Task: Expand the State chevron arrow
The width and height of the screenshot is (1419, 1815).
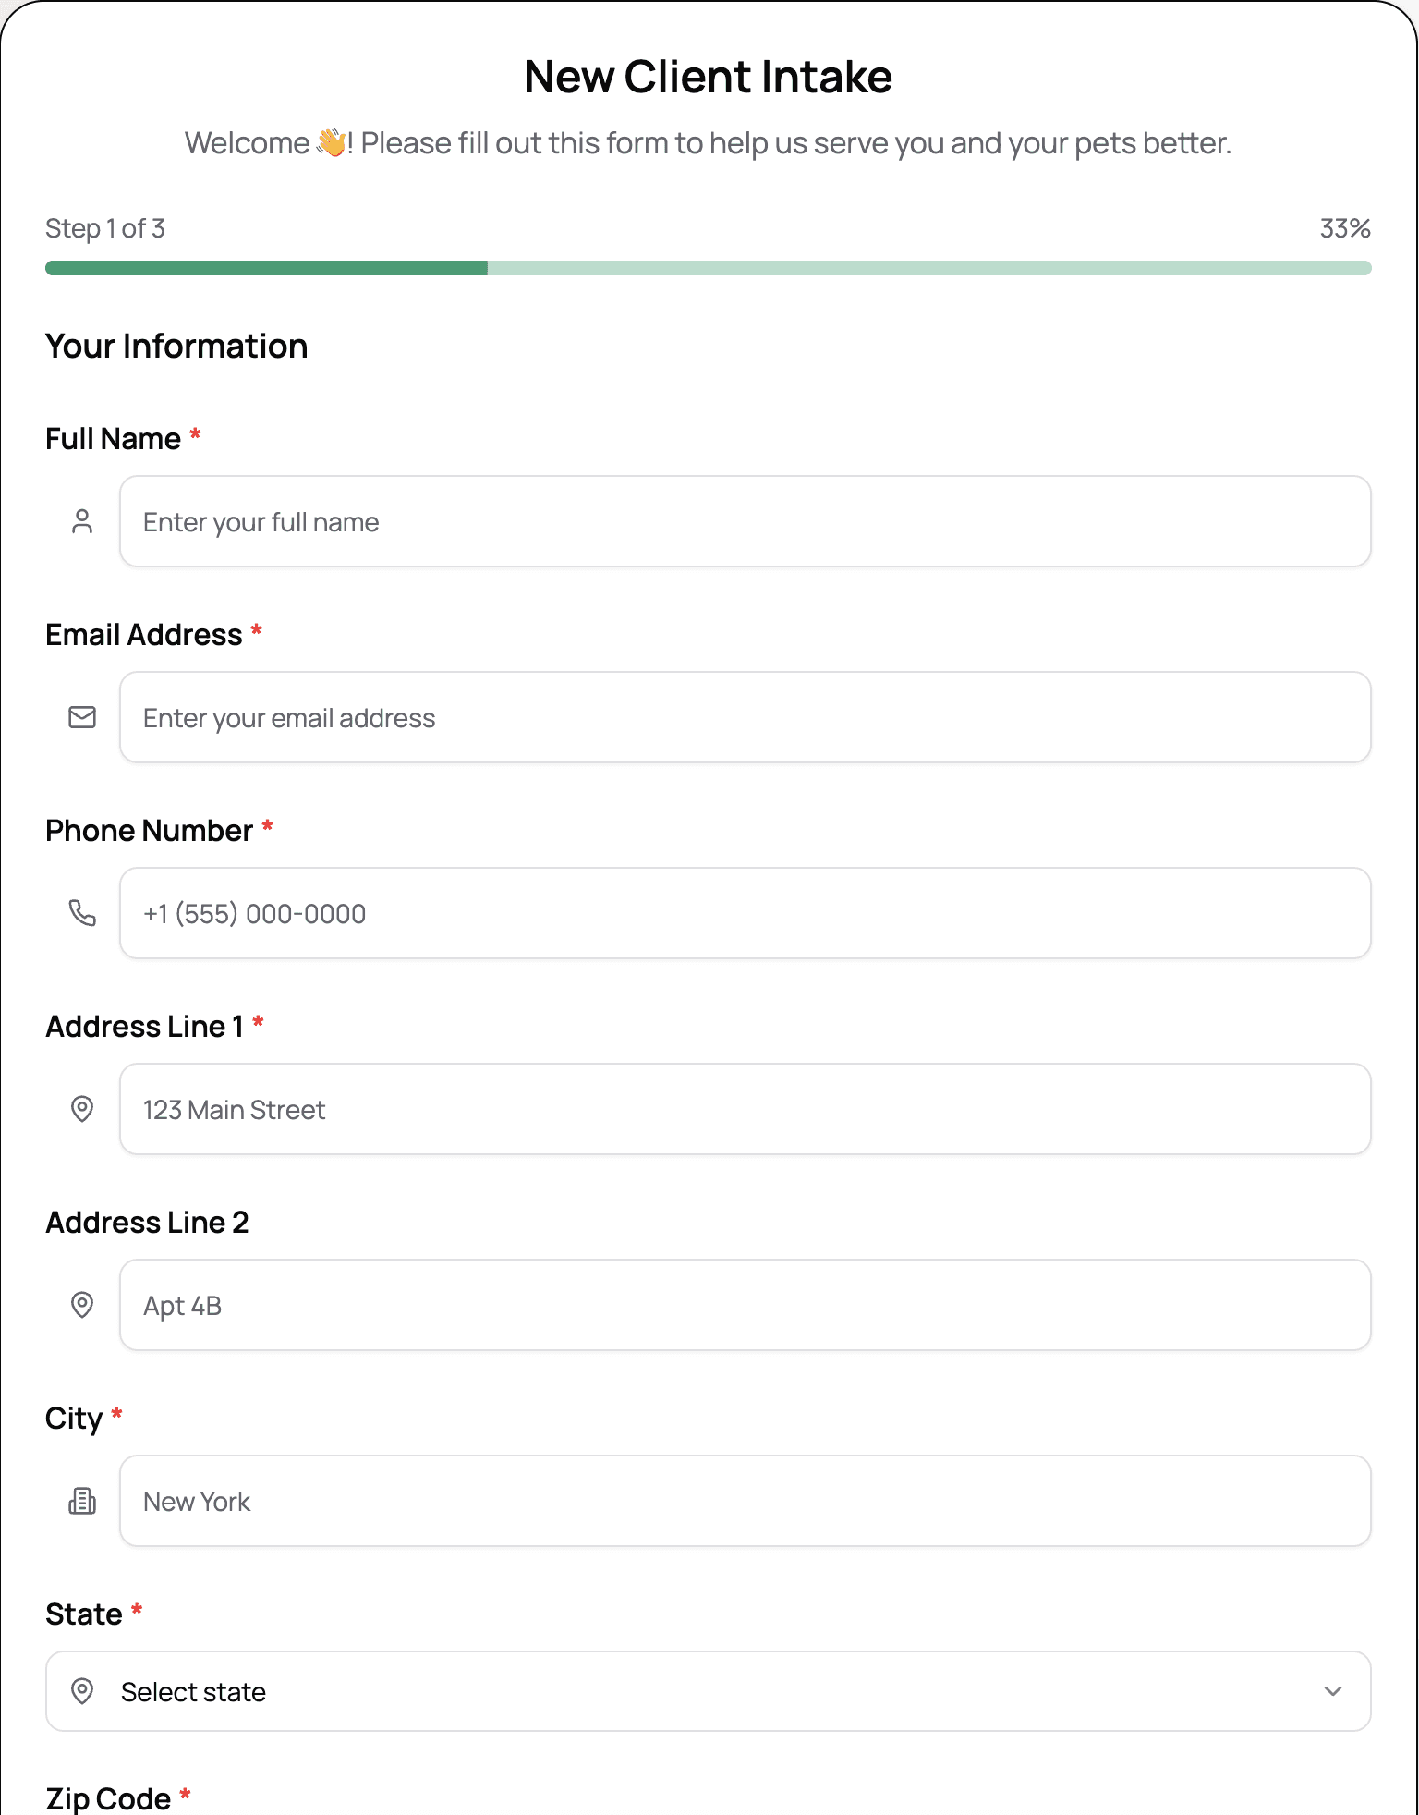Action: tap(1332, 1691)
